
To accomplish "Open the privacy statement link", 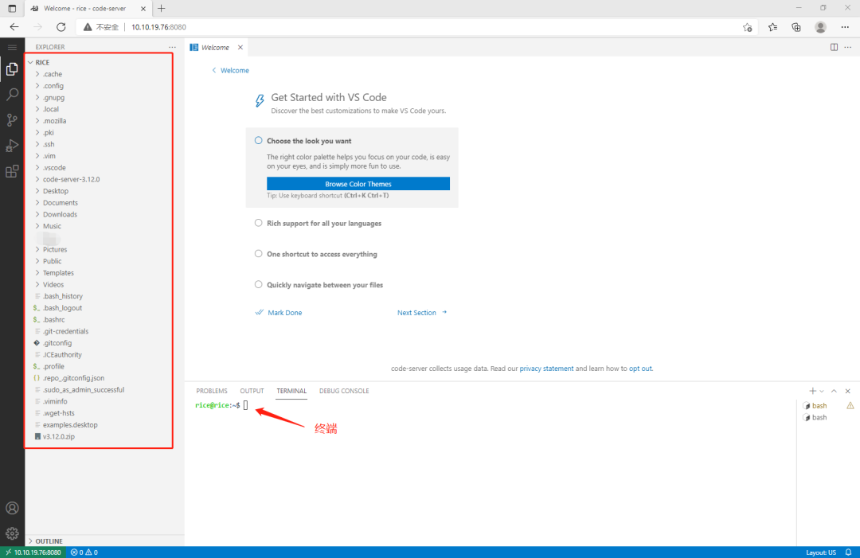I will click(x=546, y=369).
